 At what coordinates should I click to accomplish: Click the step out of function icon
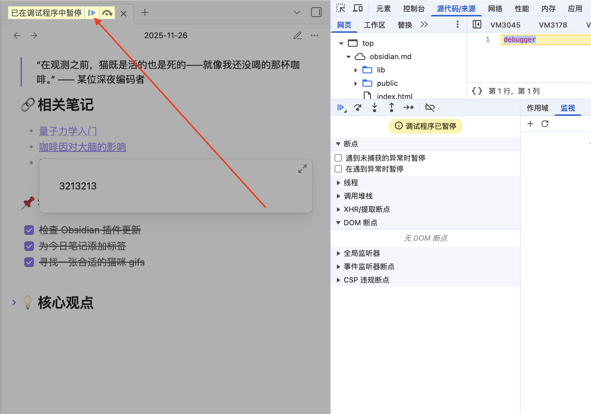pos(392,108)
